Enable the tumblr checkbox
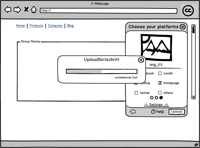The image size is (200, 148). tap(160, 73)
